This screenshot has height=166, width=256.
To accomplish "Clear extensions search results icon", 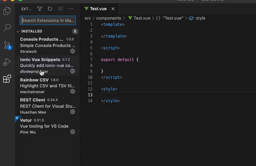I will tap(61, 9).
